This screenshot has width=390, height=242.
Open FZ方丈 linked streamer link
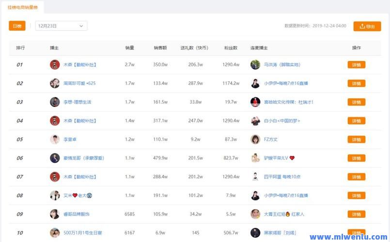point(271,139)
